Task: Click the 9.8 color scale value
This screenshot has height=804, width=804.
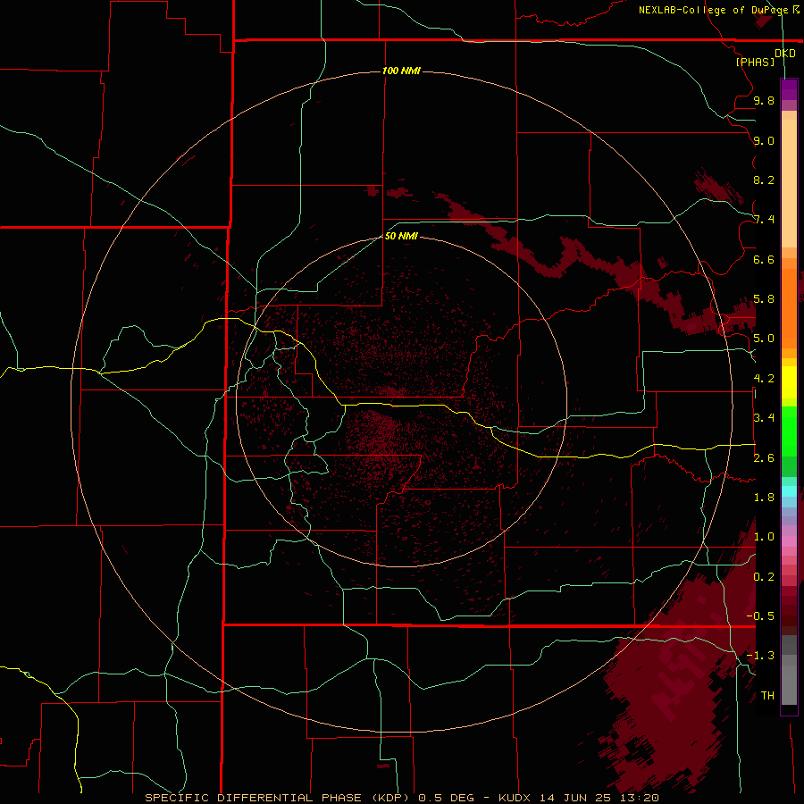Action: tap(764, 100)
